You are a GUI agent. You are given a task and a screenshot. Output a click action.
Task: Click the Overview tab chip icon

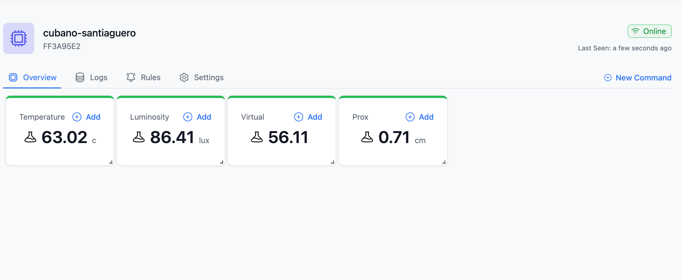[13, 77]
